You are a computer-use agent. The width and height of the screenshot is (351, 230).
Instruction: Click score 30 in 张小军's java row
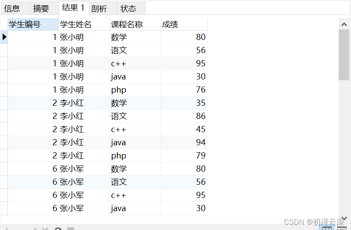184,208
